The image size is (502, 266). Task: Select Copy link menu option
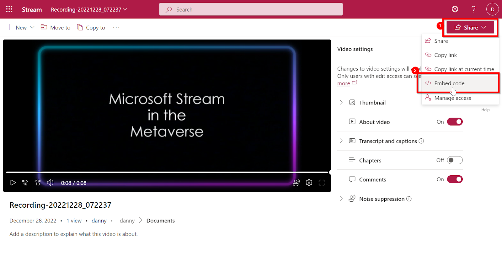pos(460,55)
